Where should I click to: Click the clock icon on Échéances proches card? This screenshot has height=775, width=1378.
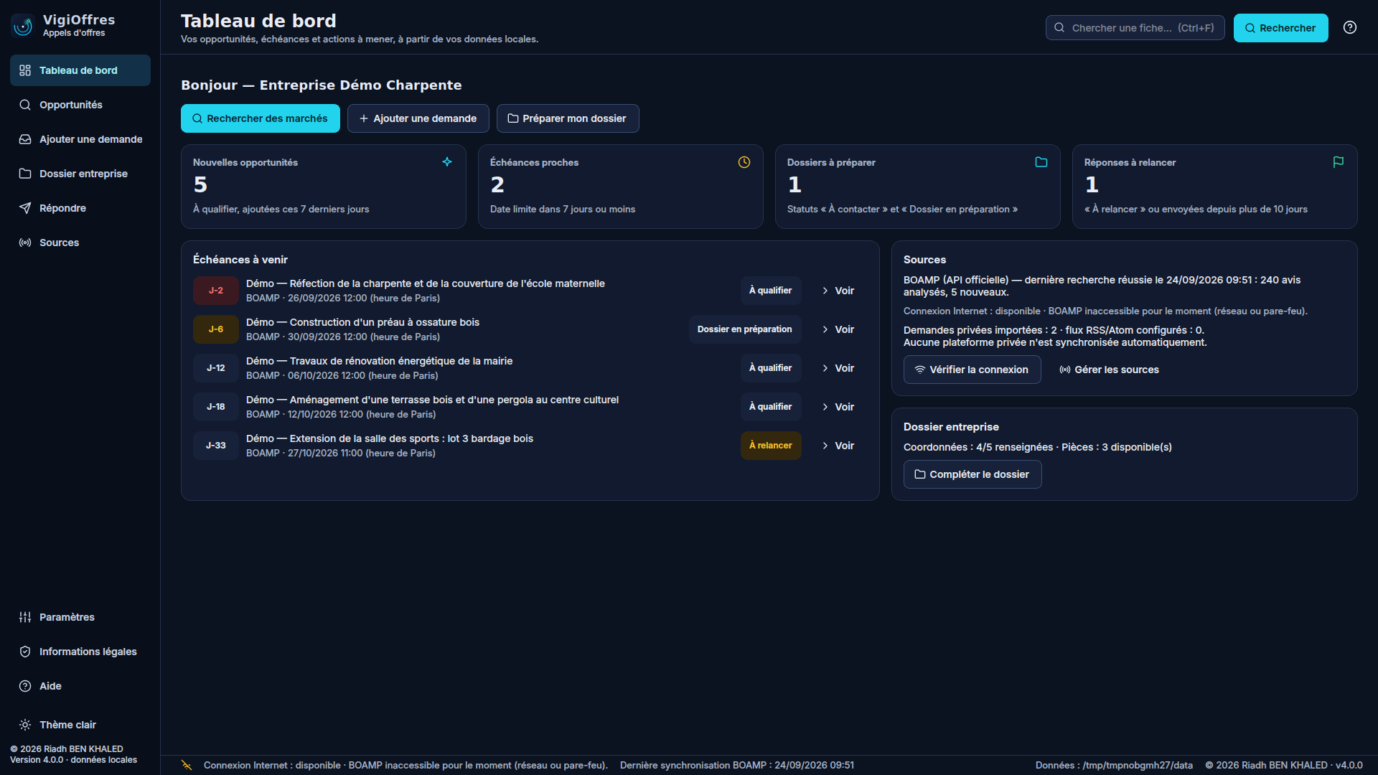[x=744, y=162]
